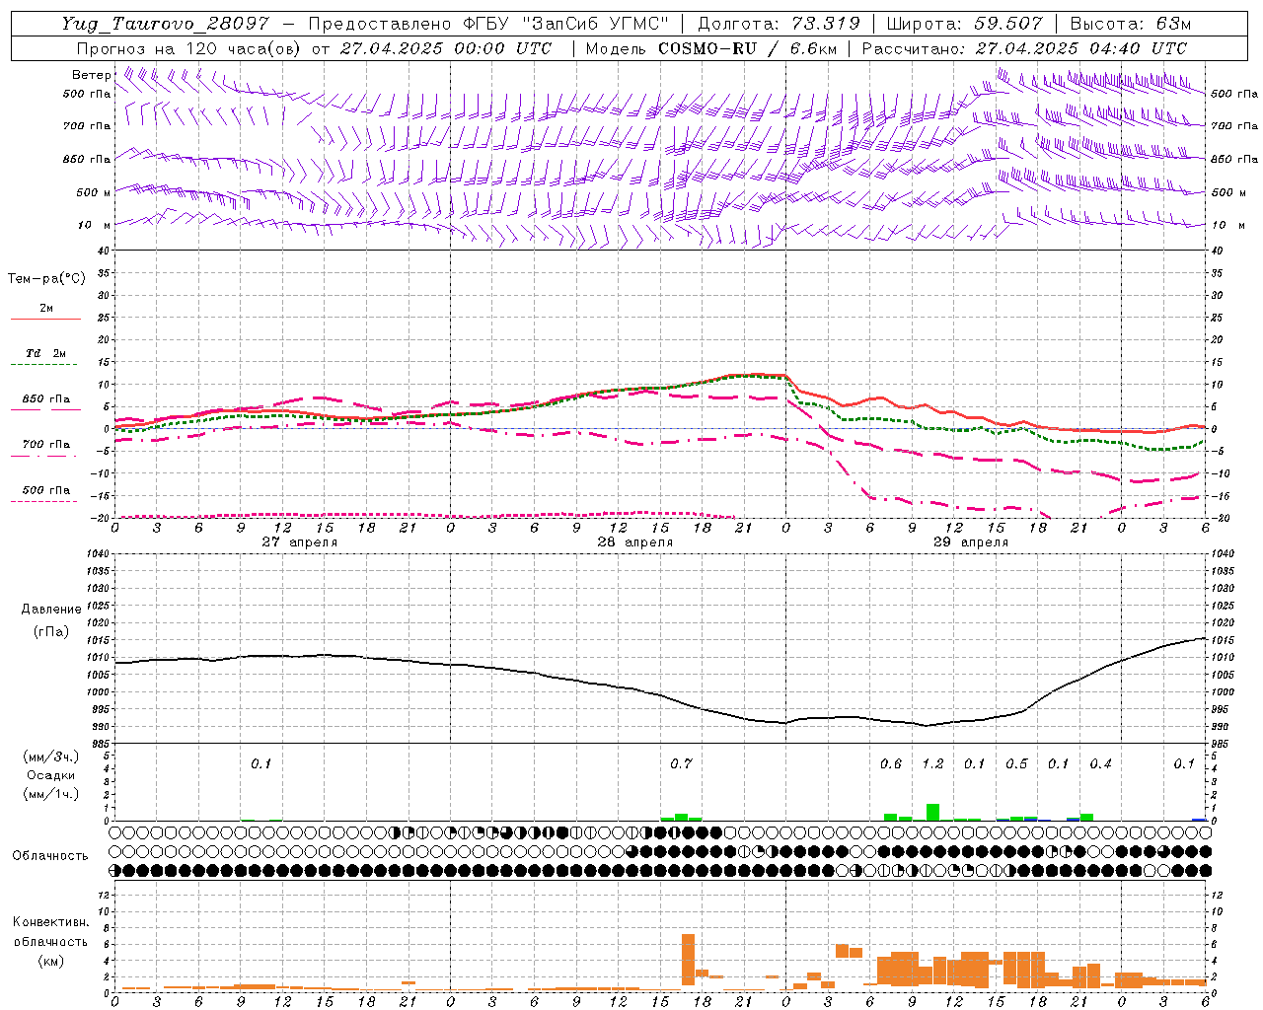This screenshot has width=1263, height=1010.
Task: Click the (мм/1ч.) precipitation unit label
Action: tap(51, 795)
